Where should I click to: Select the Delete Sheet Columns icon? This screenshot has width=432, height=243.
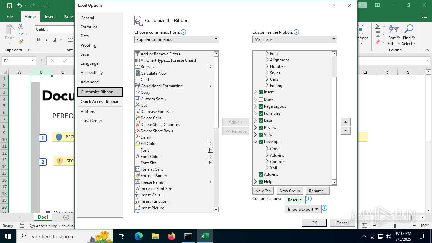coord(137,124)
